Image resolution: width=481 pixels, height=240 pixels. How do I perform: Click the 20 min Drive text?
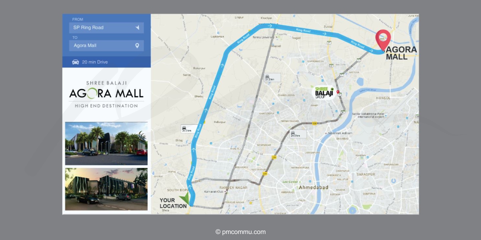pos(95,62)
